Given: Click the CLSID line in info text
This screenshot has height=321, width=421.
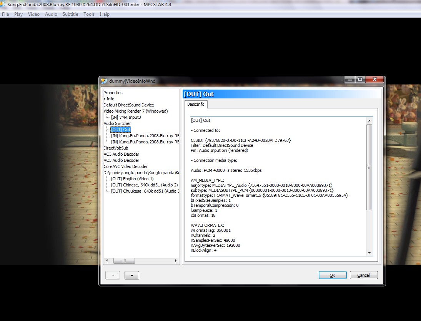Looking at the screenshot, I should click(241, 140).
